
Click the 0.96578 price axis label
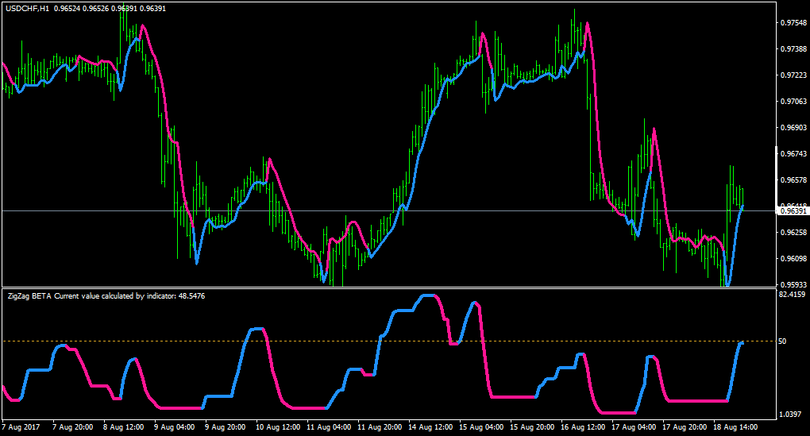pyautogui.click(x=793, y=180)
